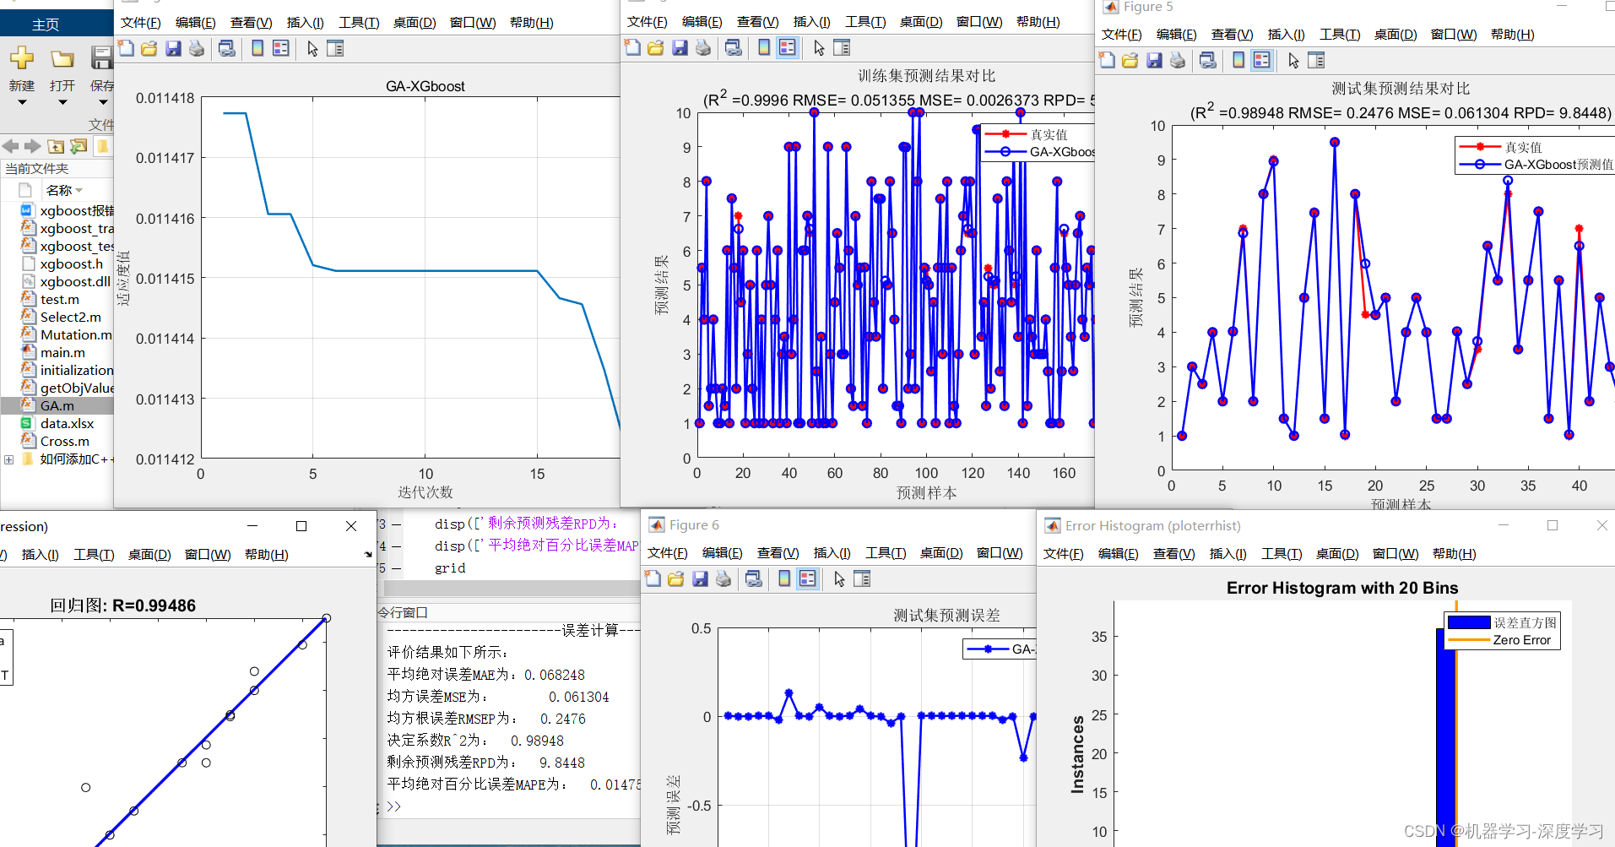Open 帮助(H) menu in training-set figure
This screenshot has height=847, width=1615.
click(1038, 21)
